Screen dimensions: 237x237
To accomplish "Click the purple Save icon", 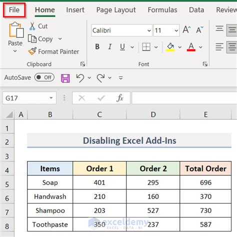I will 65,78.
